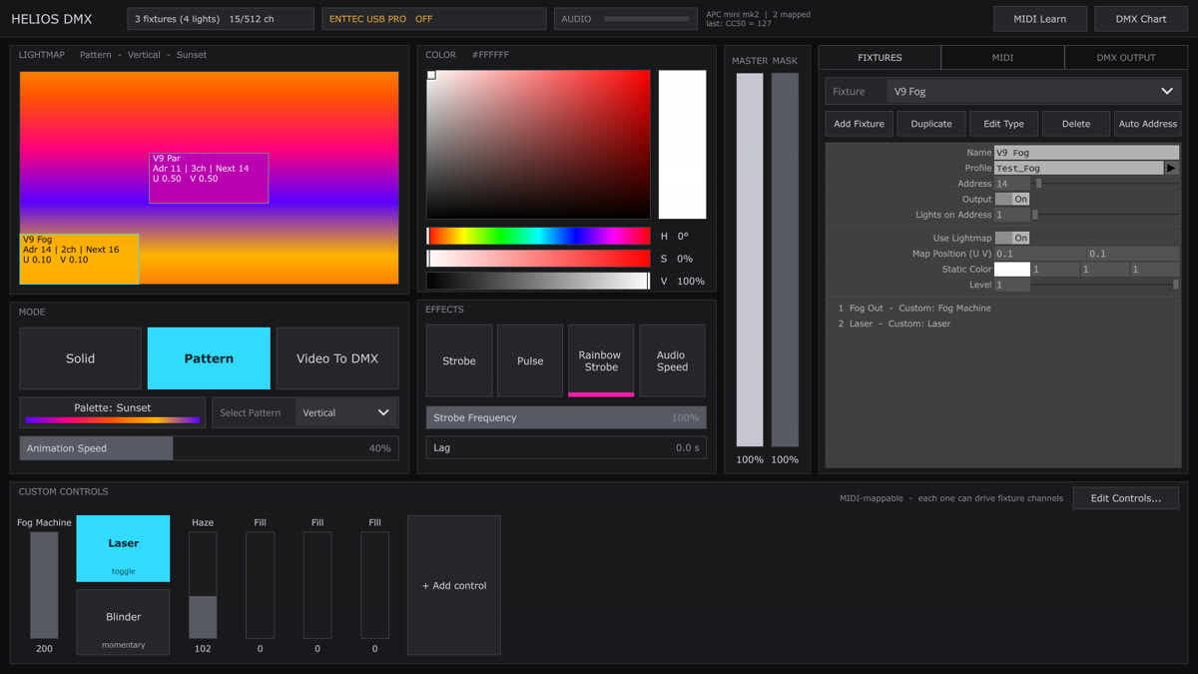The width and height of the screenshot is (1198, 674).
Task: Switch to the MIDI tab
Action: click(1002, 58)
